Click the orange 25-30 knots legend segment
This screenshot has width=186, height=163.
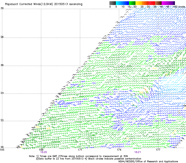[x=145, y=3]
